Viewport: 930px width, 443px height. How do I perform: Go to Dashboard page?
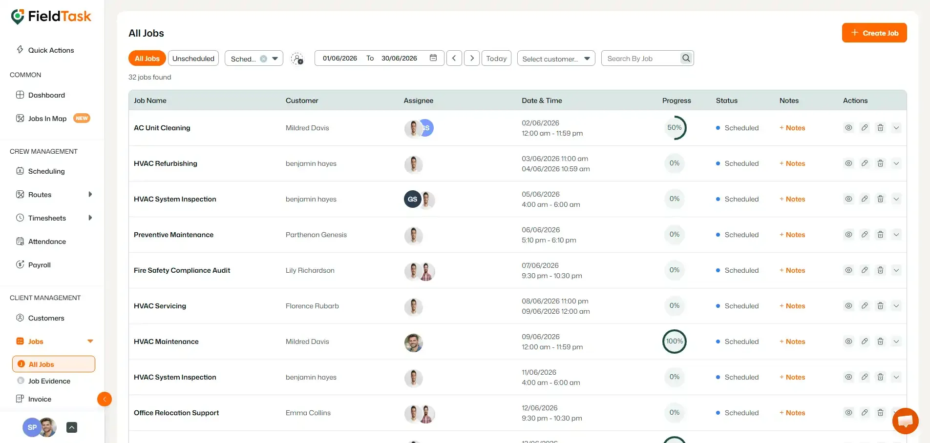coord(41,95)
